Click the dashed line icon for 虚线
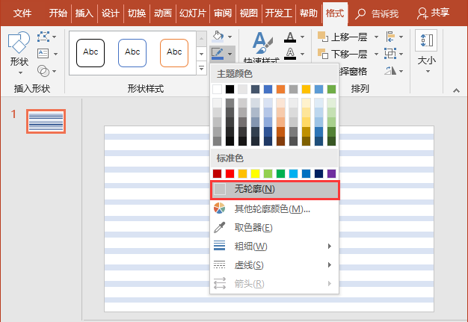The height and width of the screenshot is (322, 468). tap(219, 264)
